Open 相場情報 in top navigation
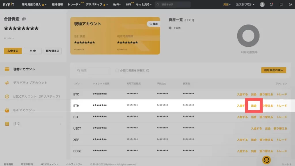Screen dimensions: 295x166 [x=57, y=5]
